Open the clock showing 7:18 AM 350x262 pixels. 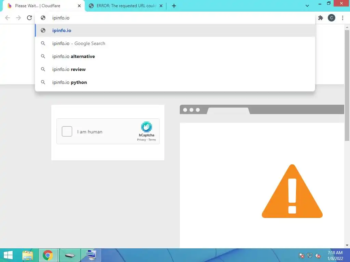(x=335, y=256)
